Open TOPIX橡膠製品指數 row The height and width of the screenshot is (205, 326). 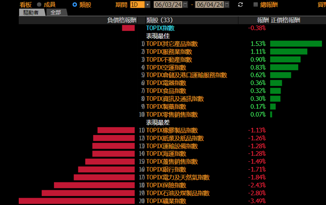click(x=172, y=130)
